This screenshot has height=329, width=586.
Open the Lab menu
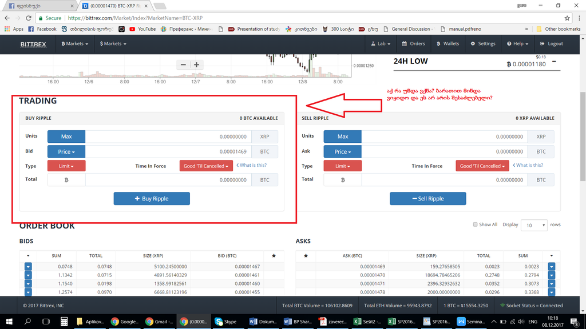coord(381,43)
